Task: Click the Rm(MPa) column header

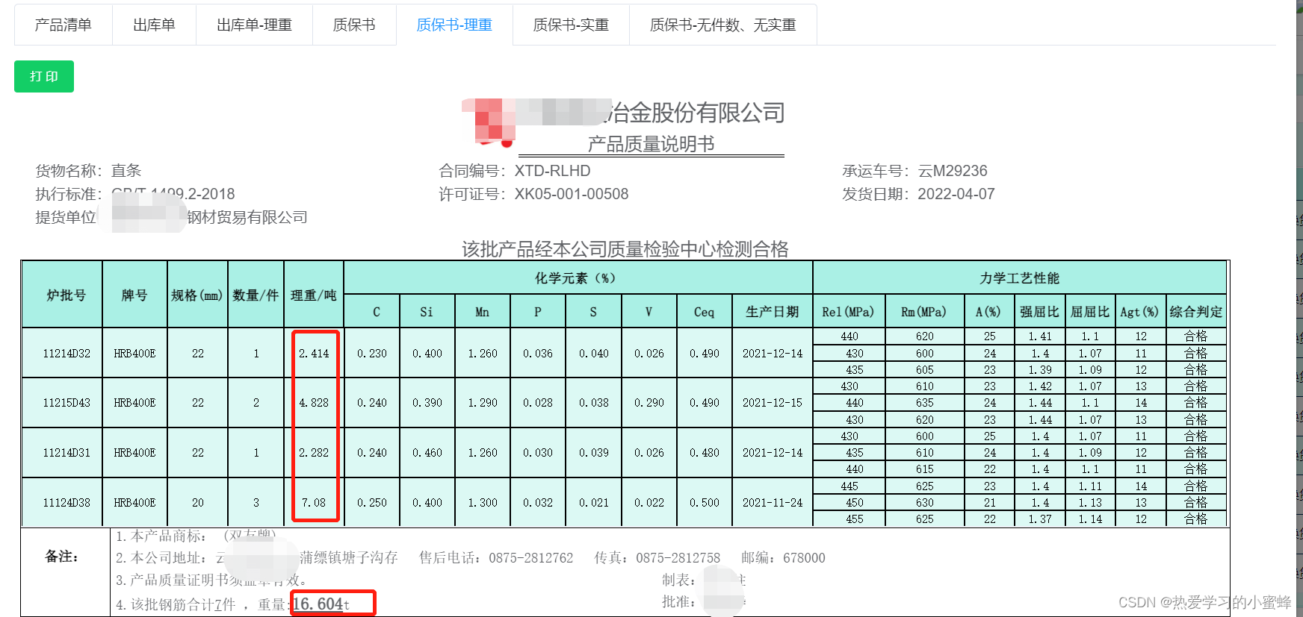Action: (924, 311)
